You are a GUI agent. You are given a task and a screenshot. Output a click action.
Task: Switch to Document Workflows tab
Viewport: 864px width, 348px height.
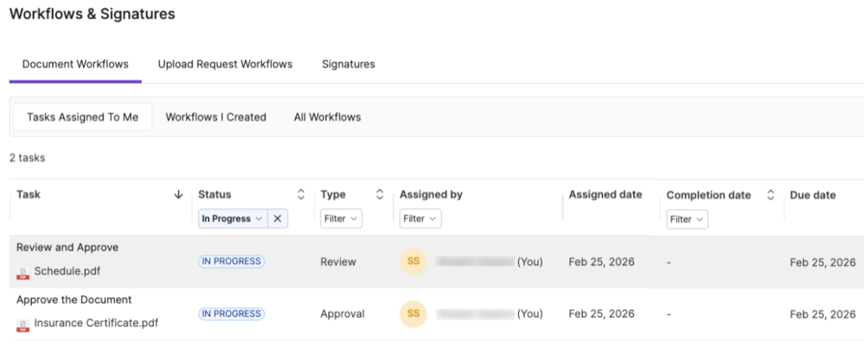75,64
